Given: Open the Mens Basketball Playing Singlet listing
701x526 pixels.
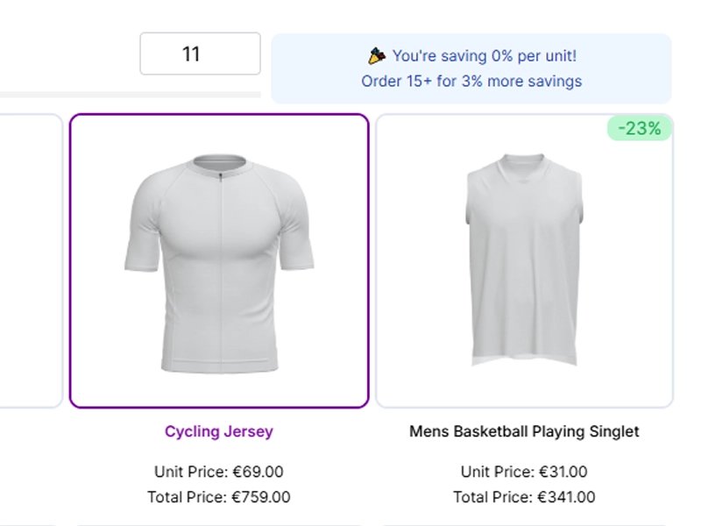Looking at the screenshot, I should 523,430.
